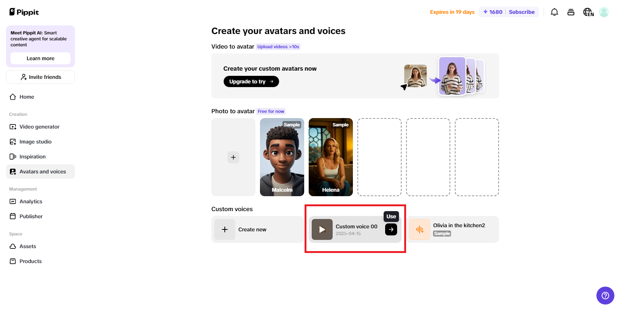Click the 1680 credits counter

click(x=493, y=12)
